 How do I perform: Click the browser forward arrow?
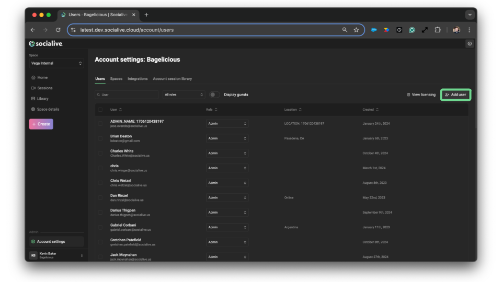[45, 30]
